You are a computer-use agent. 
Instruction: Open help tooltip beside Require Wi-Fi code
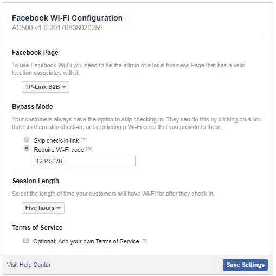tap(89, 149)
